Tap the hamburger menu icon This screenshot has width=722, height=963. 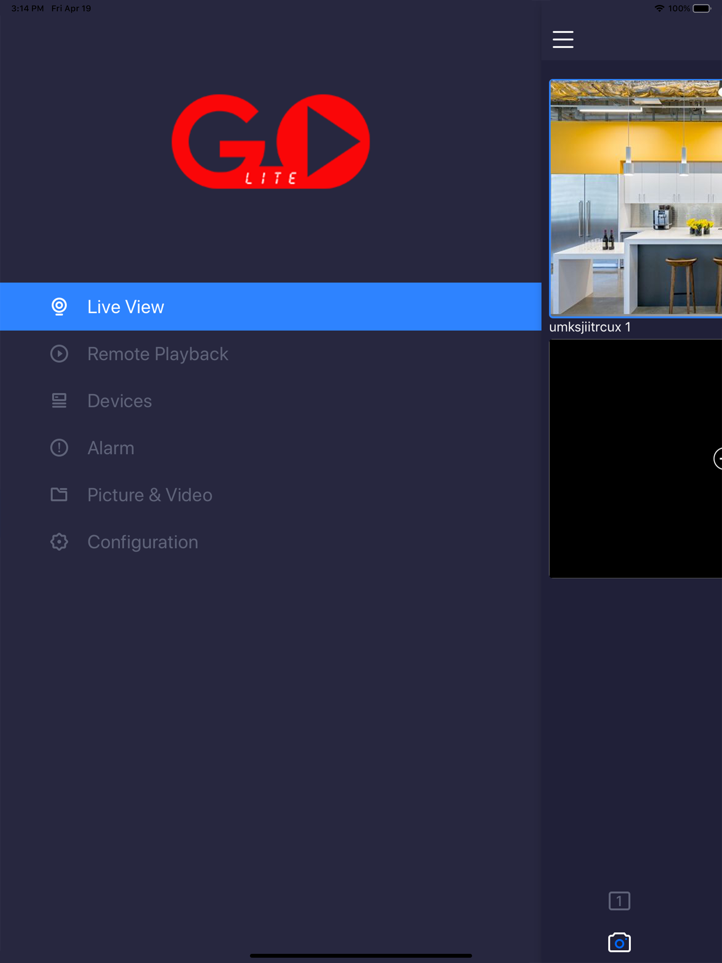click(x=563, y=39)
